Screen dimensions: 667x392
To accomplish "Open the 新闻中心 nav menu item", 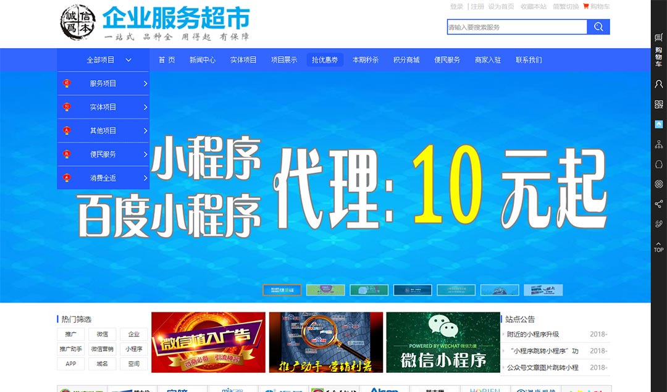I will pyautogui.click(x=202, y=60).
